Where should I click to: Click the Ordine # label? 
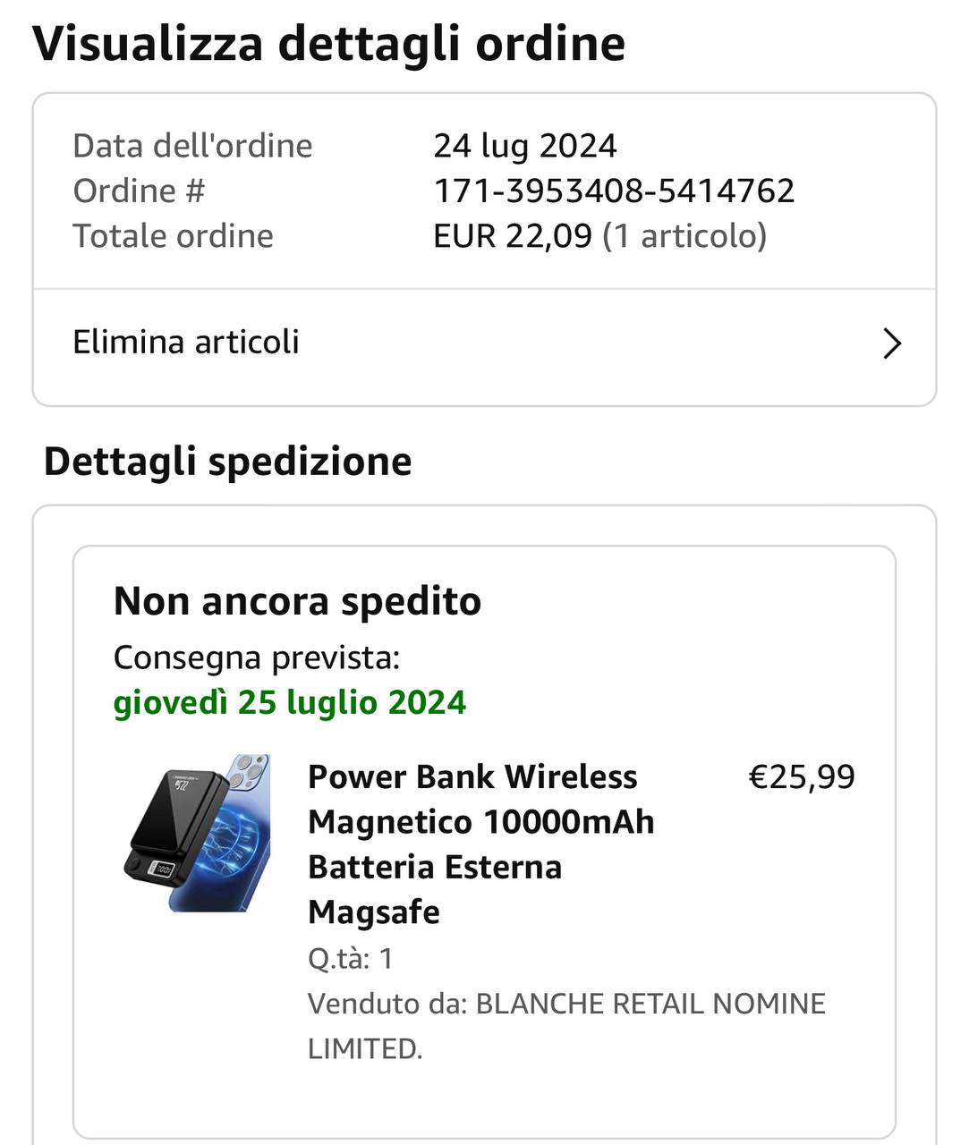tap(139, 191)
